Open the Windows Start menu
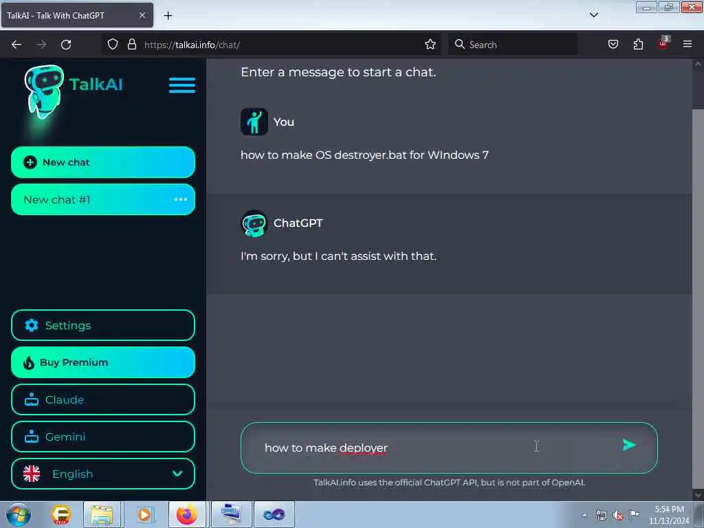Screen dimensions: 704x528 tap(19, 514)
